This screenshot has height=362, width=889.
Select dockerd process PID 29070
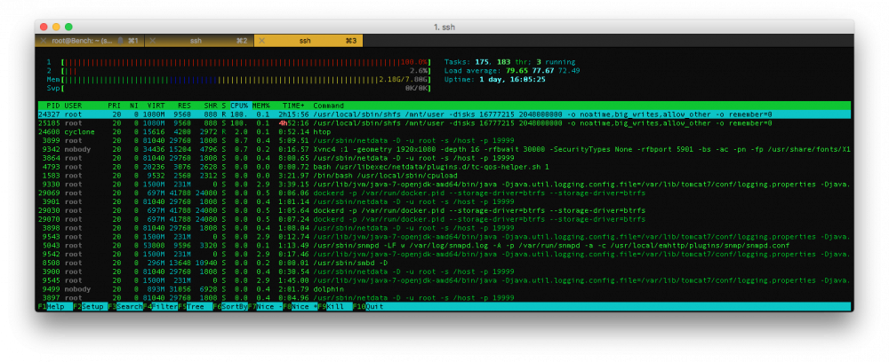444,219
